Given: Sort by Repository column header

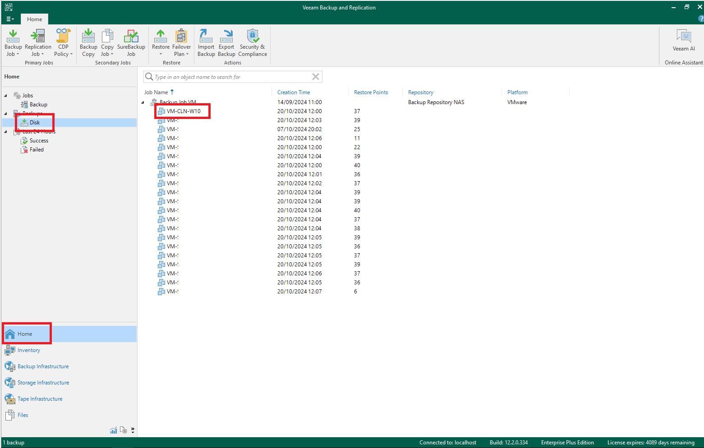Looking at the screenshot, I should (x=421, y=92).
